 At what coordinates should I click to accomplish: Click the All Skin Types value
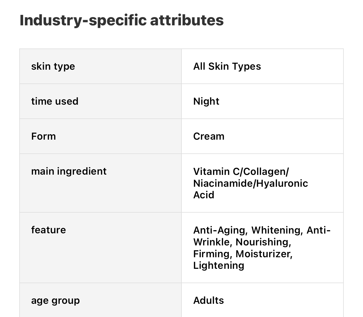(227, 66)
